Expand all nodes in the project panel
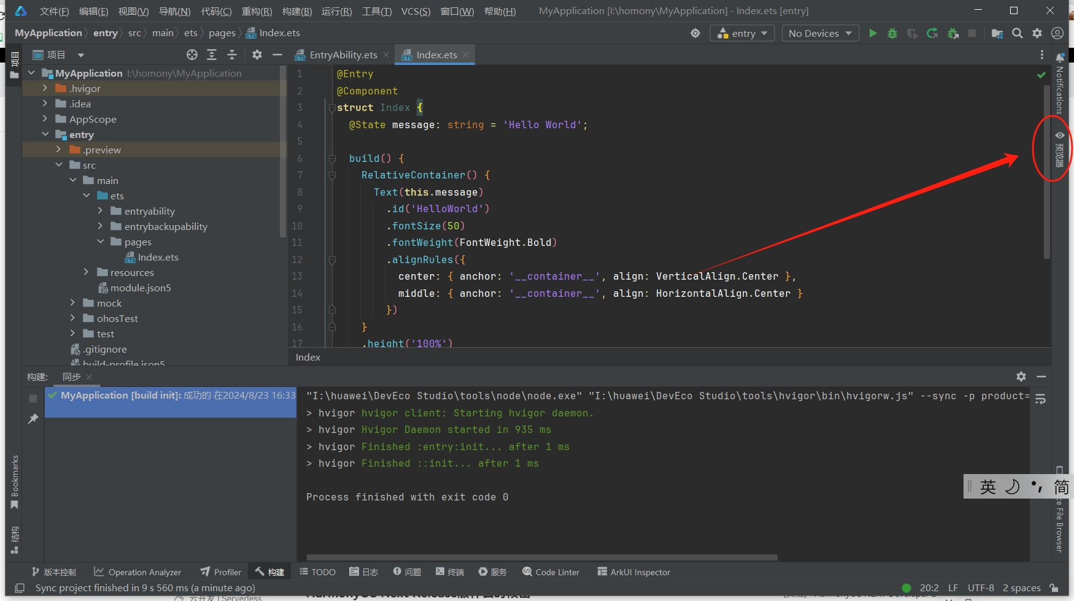The image size is (1074, 601). 212,55
